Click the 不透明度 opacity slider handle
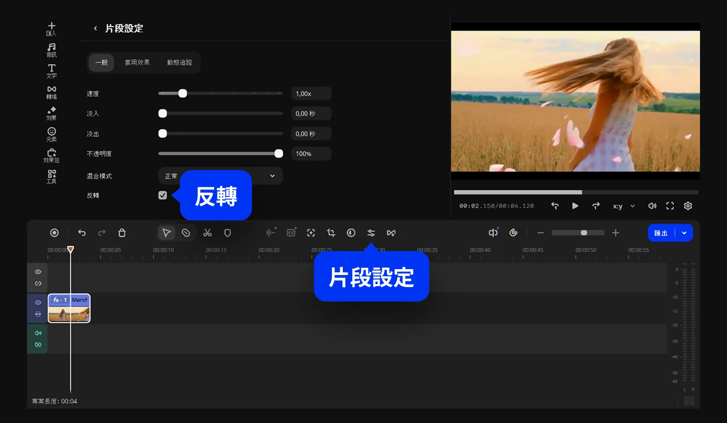 tap(278, 153)
